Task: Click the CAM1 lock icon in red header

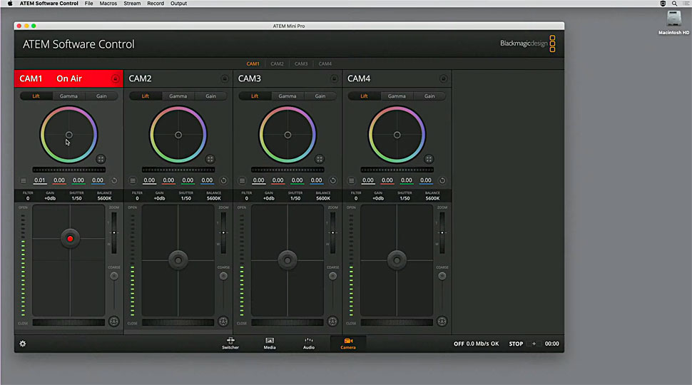Action: 115,79
